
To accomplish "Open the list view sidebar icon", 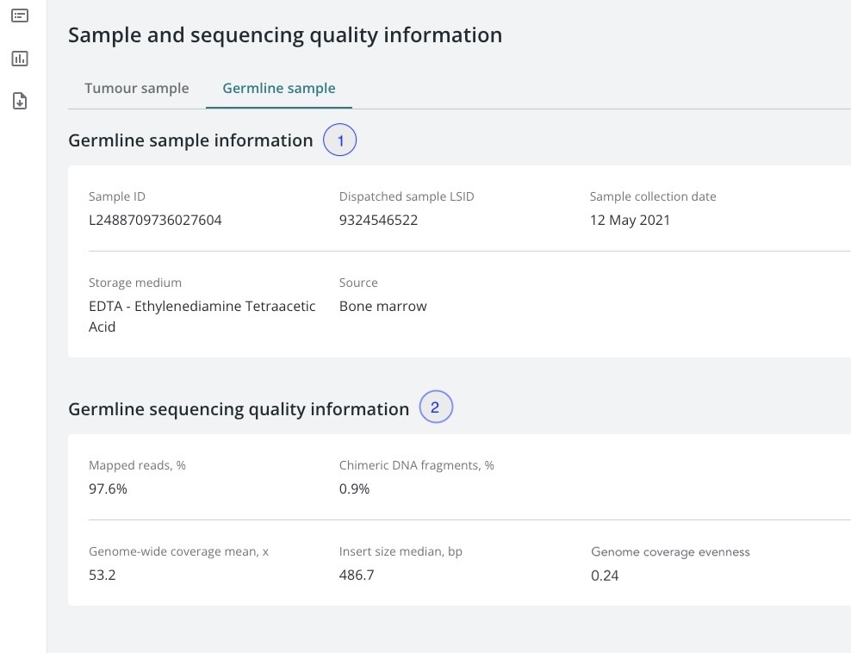I will coord(20,16).
